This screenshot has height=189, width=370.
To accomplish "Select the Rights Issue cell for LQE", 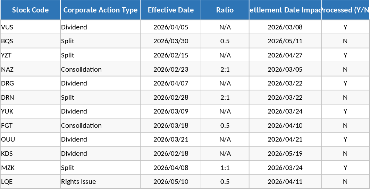I will point(100,181).
